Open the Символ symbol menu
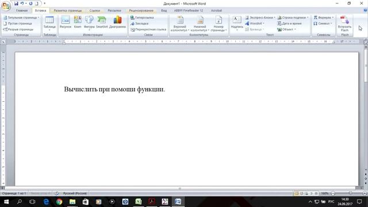 (x=323, y=24)
